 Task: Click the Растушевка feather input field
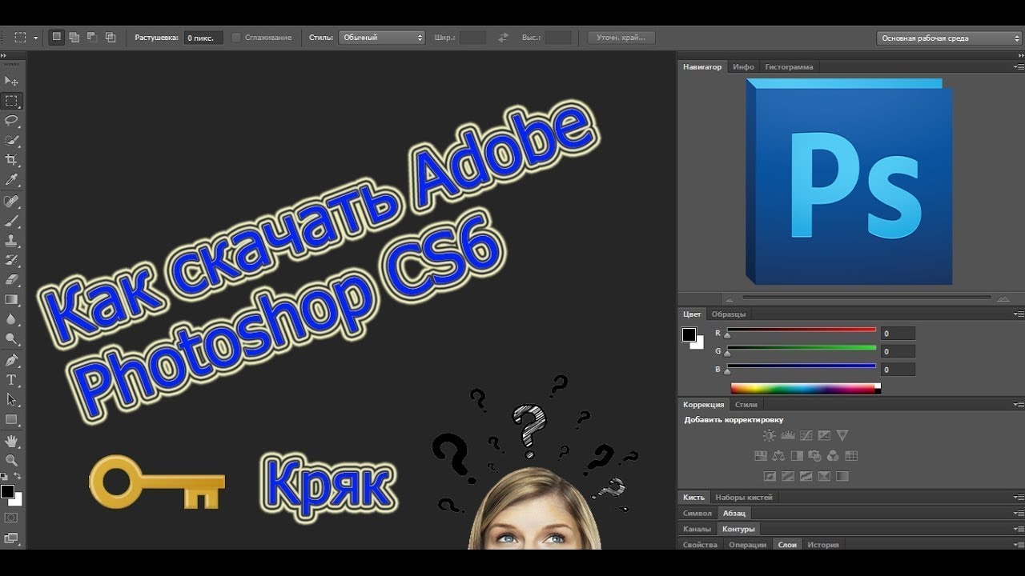coord(203,38)
